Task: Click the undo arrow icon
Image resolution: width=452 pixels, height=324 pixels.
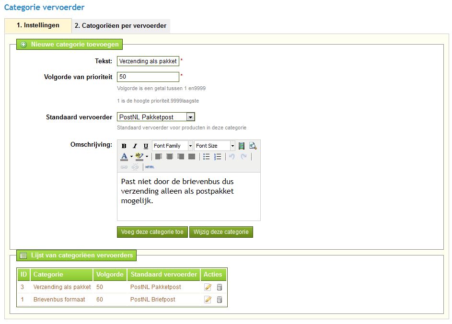Action: point(232,157)
